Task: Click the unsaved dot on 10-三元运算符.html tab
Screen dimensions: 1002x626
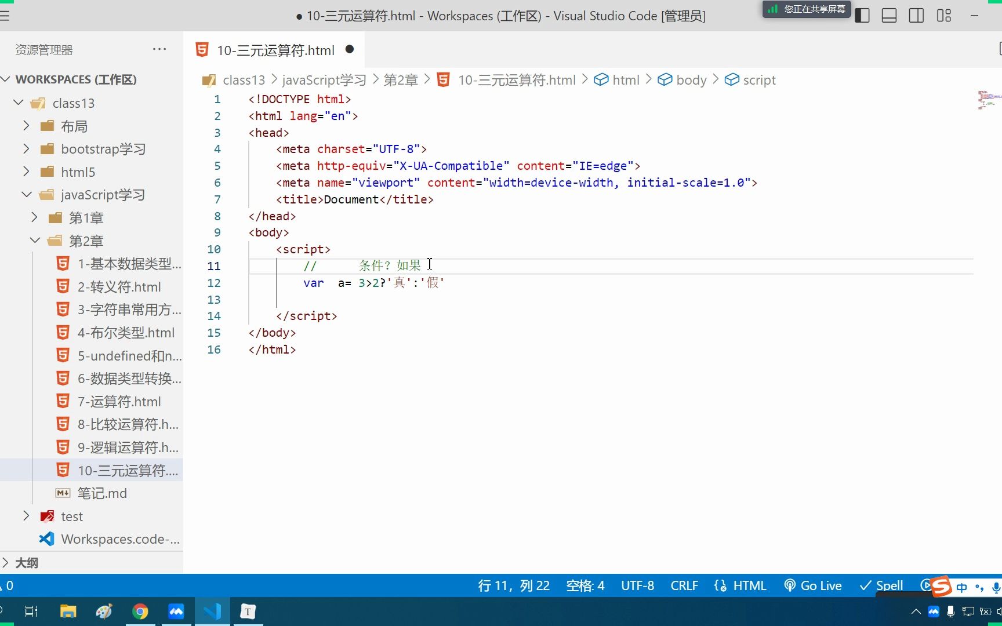Action: pyautogui.click(x=350, y=49)
